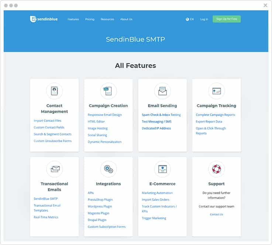Open Responsive Email Design link
Viewport: 272px width, 245px height.
coord(105,115)
